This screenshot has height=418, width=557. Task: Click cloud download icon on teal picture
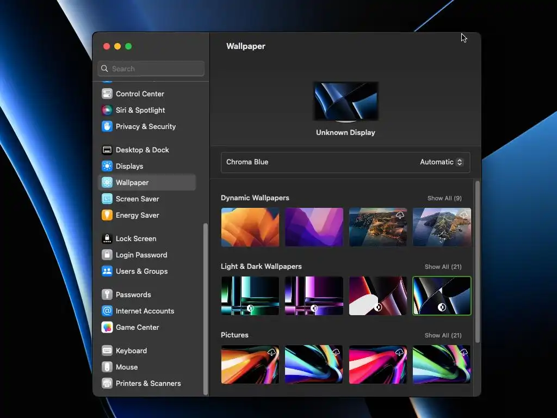click(336, 352)
